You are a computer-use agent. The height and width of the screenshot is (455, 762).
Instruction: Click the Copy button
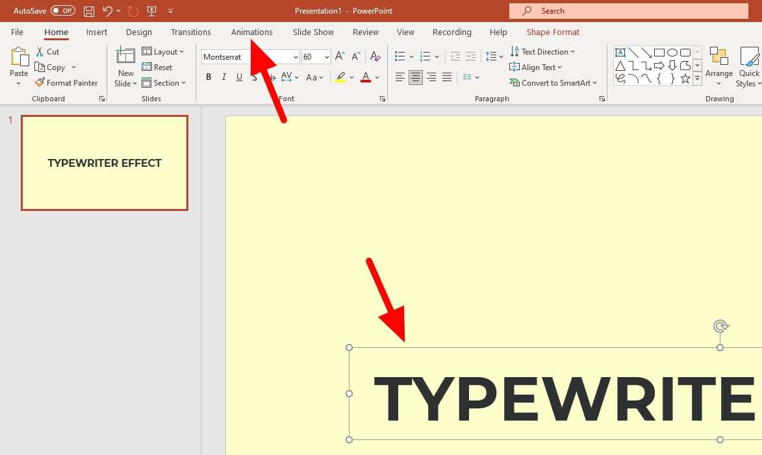click(x=50, y=67)
